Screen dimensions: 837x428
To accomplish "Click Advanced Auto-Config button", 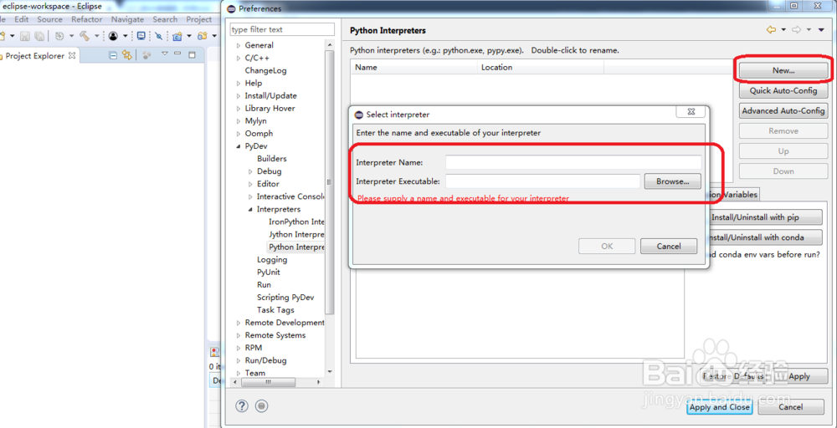I will [783, 111].
